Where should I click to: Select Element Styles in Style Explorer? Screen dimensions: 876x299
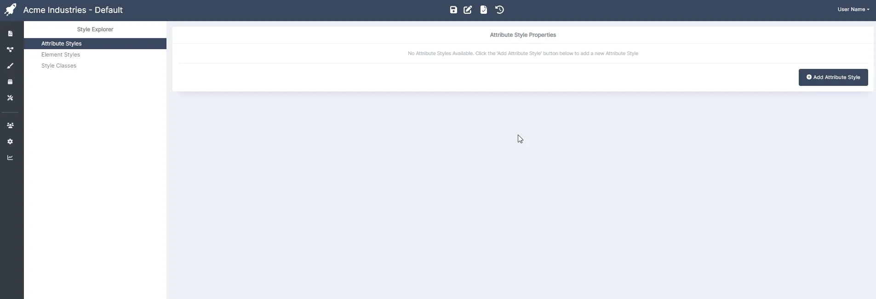pyautogui.click(x=61, y=55)
